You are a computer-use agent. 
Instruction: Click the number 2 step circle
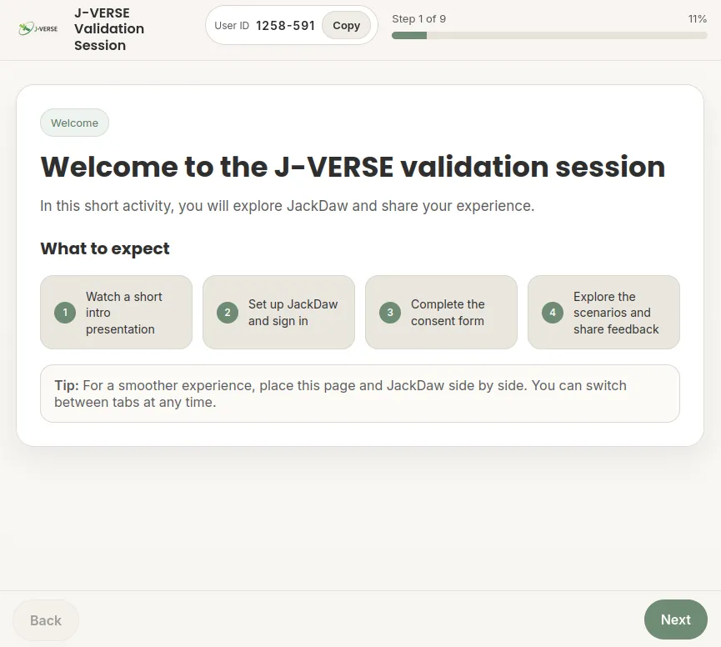[x=228, y=313]
